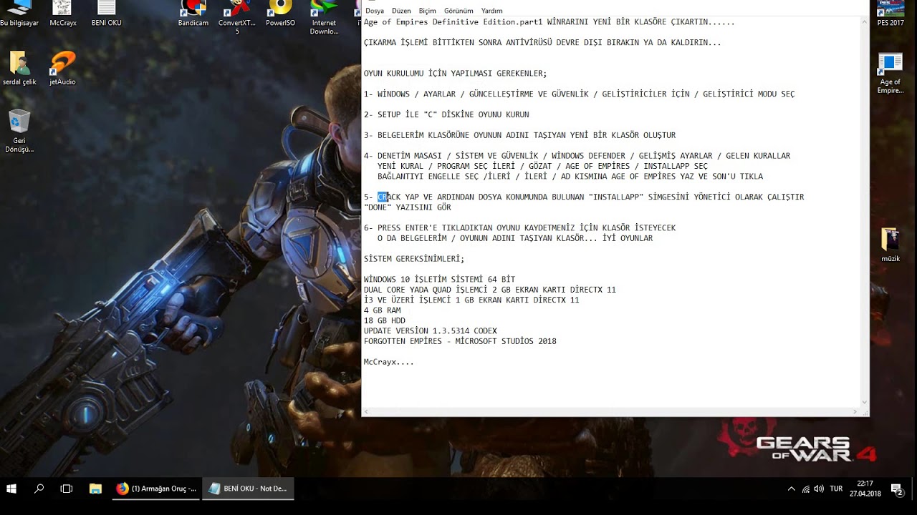Open the Düzen menu in Notepad
This screenshot has height=515, width=917.
[x=401, y=11]
